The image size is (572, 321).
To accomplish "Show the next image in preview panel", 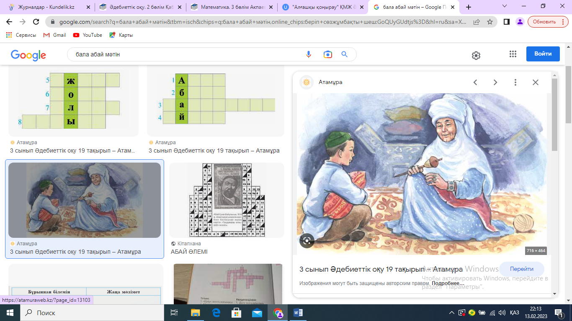I will [x=495, y=82].
